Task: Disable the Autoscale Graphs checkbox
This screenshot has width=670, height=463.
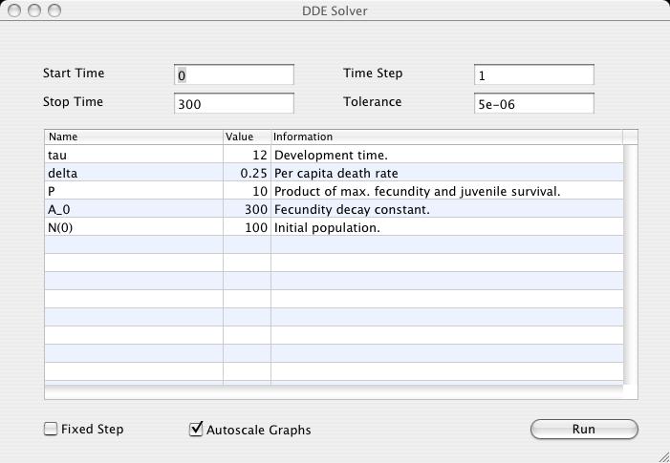Action: point(197,430)
